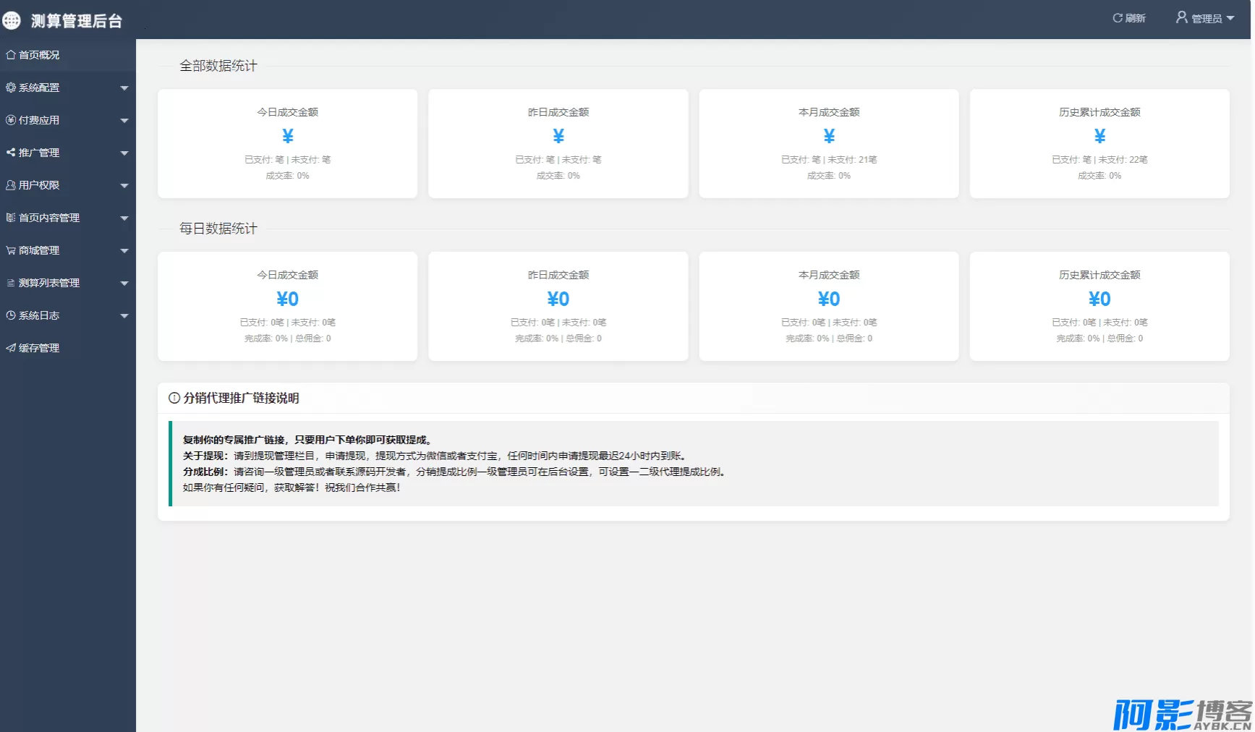This screenshot has width=1255, height=732.
Task: Click the 历史累计成交金额 card under 每日数据统计
Action: (1099, 306)
